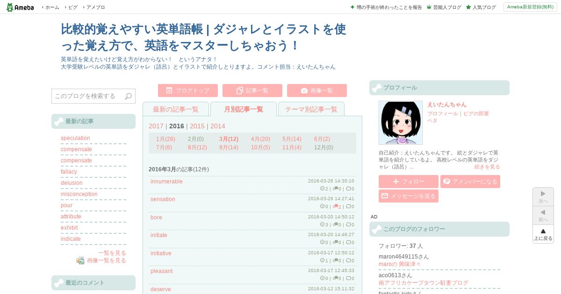
Task: Click speech icon on Amember button
Action: point(446,182)
